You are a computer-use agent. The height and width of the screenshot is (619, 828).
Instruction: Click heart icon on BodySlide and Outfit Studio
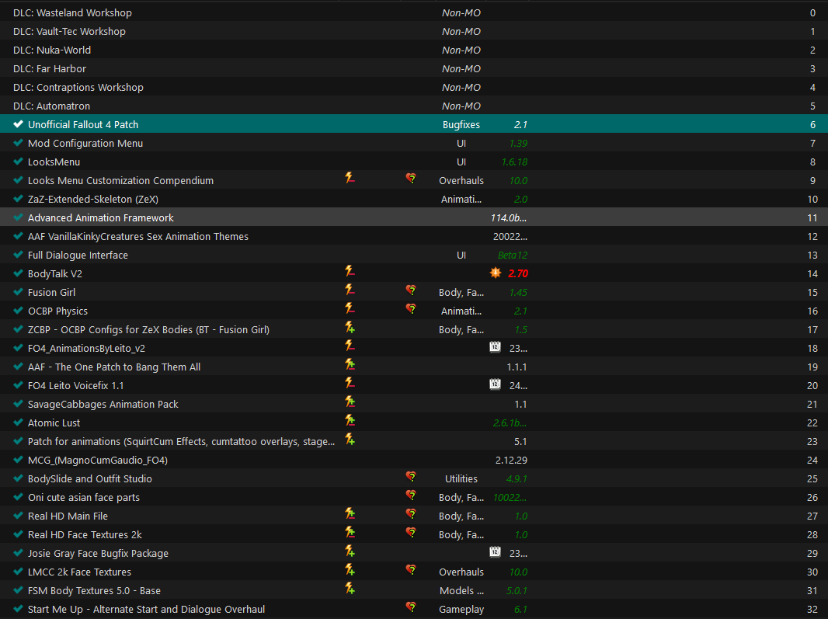(411, 477)
